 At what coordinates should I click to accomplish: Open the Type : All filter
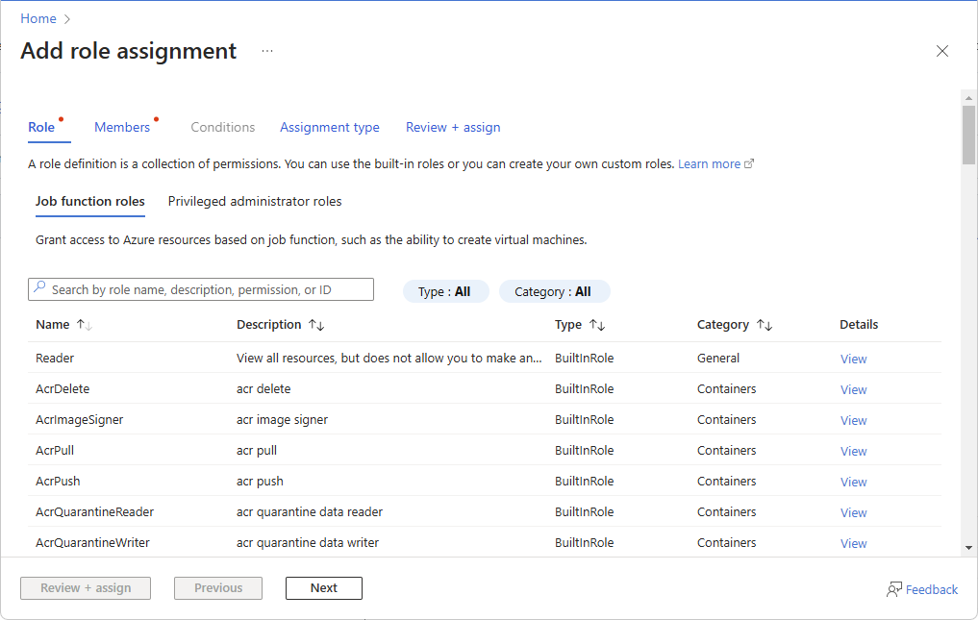tap(445, 290)
